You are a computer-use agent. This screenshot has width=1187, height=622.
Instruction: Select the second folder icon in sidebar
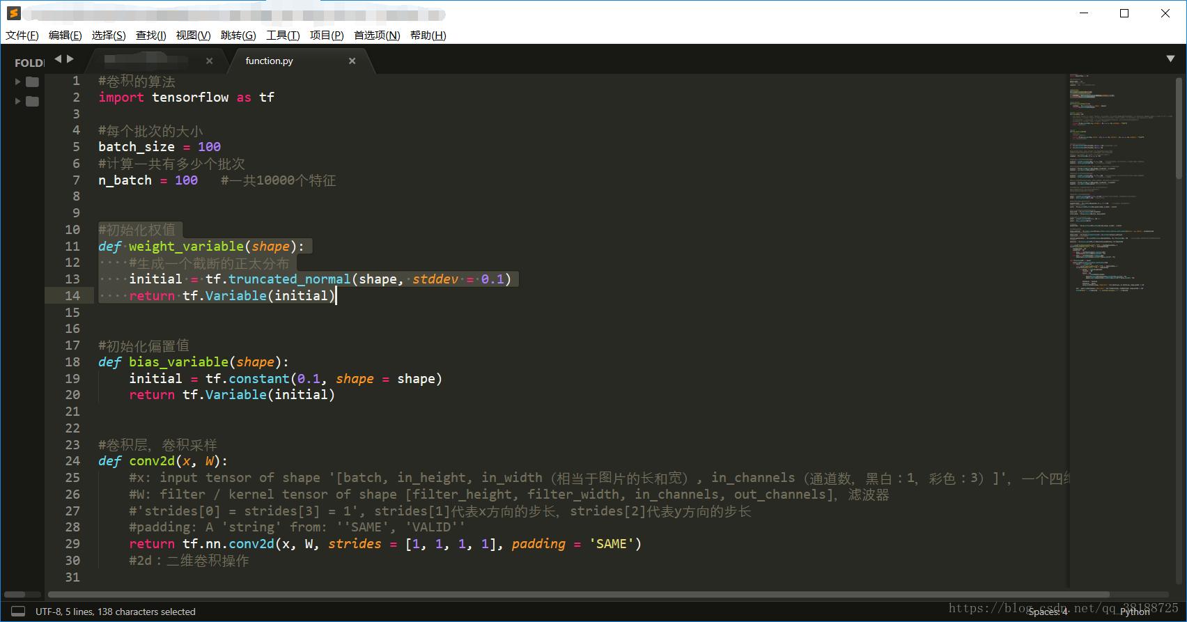coord(32,101)
